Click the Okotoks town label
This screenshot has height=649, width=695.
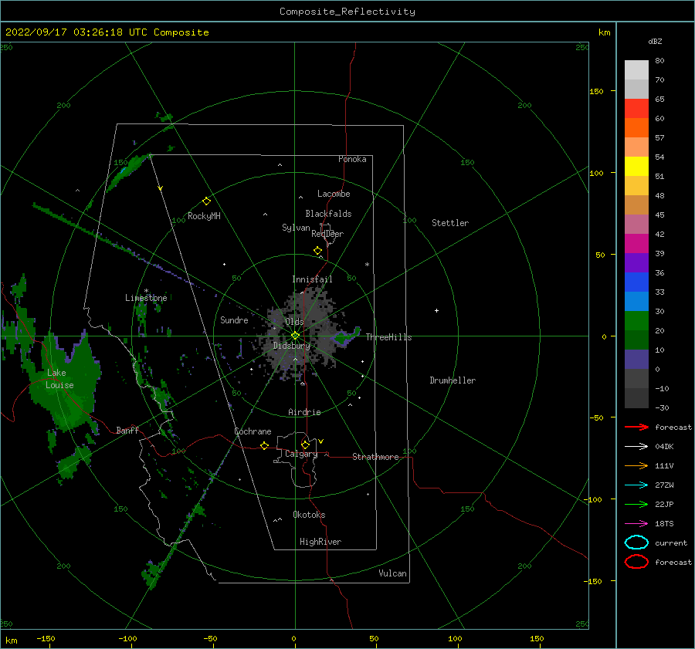309,515
